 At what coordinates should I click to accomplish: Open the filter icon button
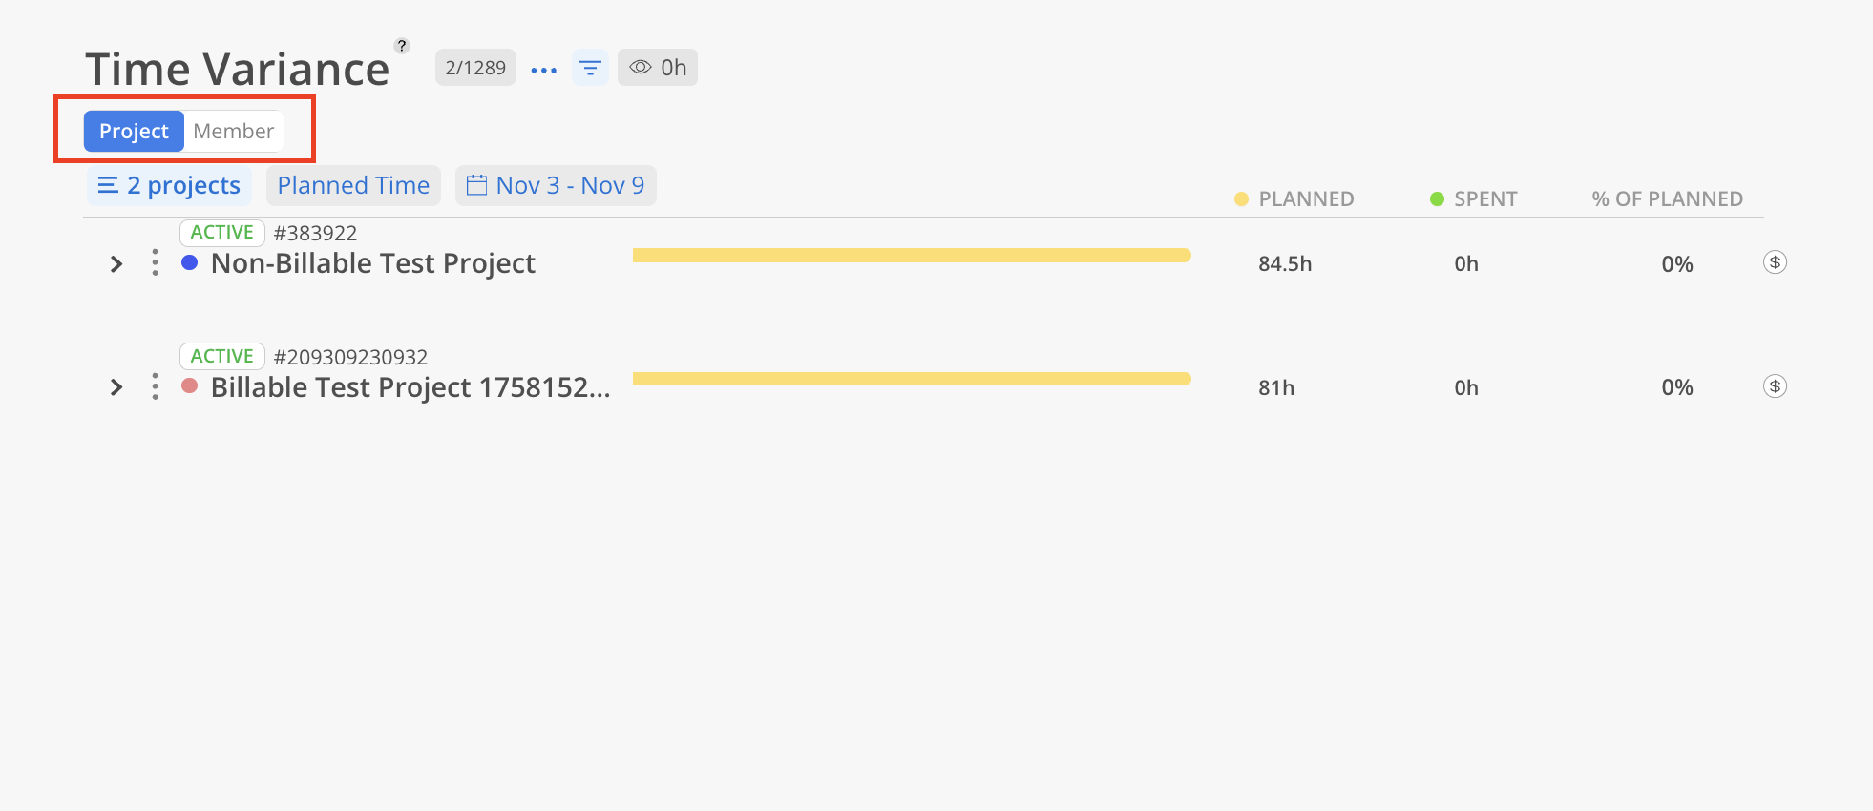pyautogui.click(x=590, y=68)
